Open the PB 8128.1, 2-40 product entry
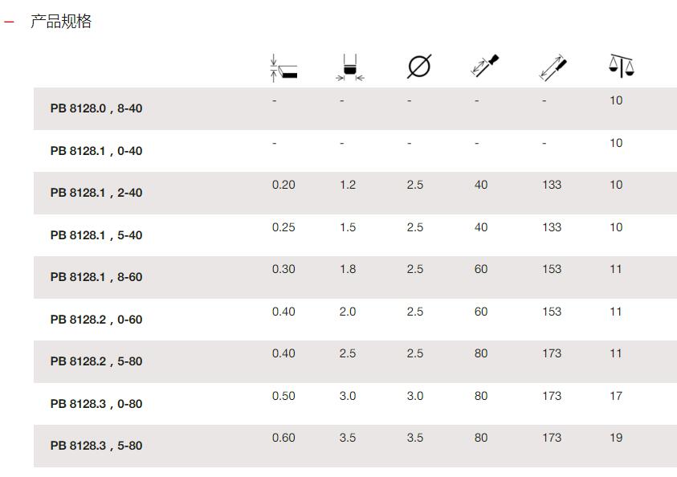Viewport: 677px width, 477px height. (x=96, y=193)
